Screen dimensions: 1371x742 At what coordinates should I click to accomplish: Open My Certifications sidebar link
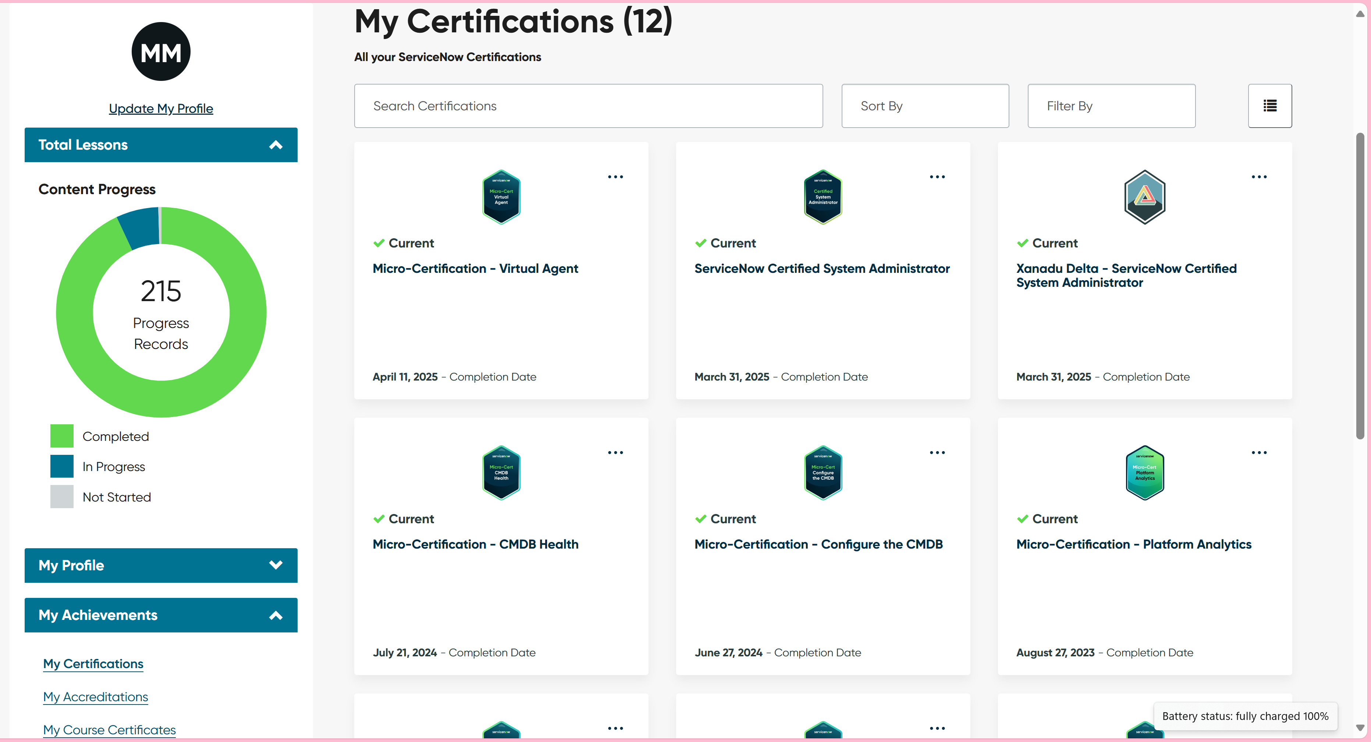93,663
